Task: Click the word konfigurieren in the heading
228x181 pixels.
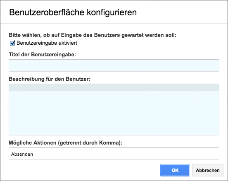Action: (112, 12)
